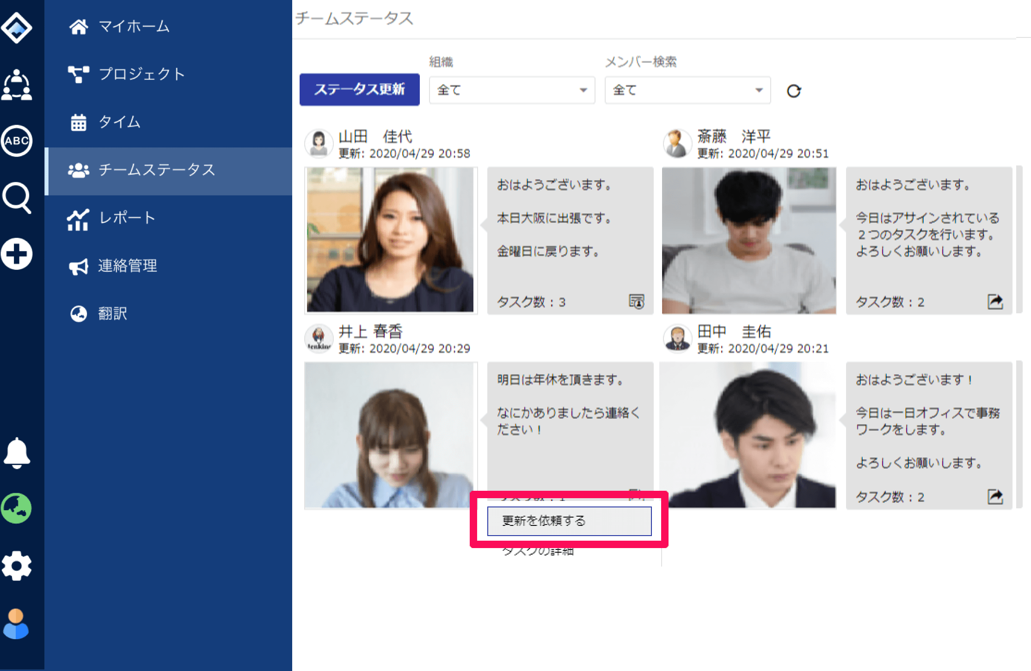Click the text タスク数：3

[532, 302]
